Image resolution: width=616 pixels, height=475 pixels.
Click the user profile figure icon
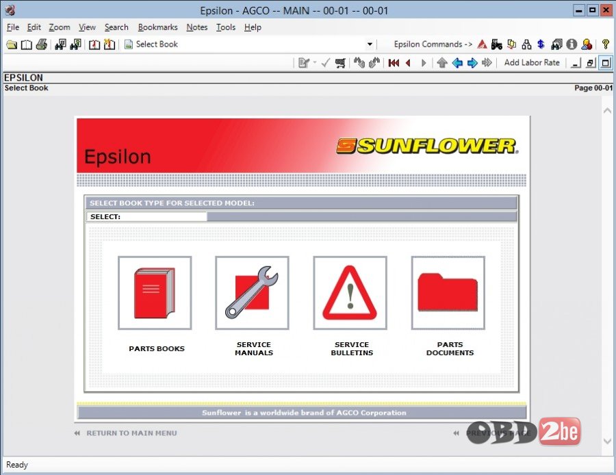click(x=587, y=44)
